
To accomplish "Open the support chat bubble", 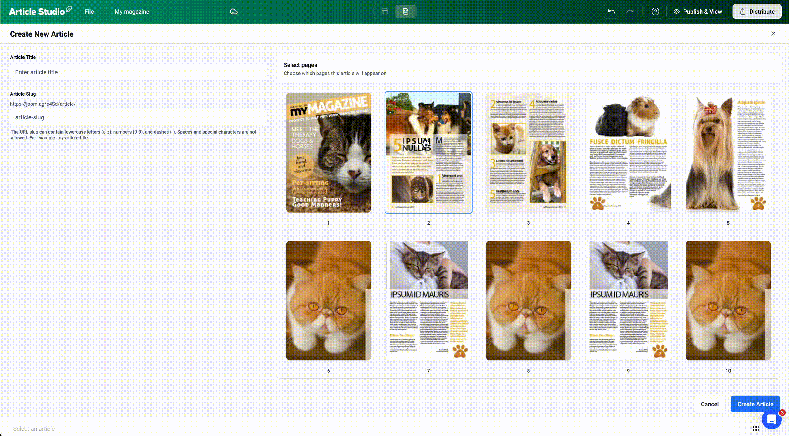I will 771,420.
